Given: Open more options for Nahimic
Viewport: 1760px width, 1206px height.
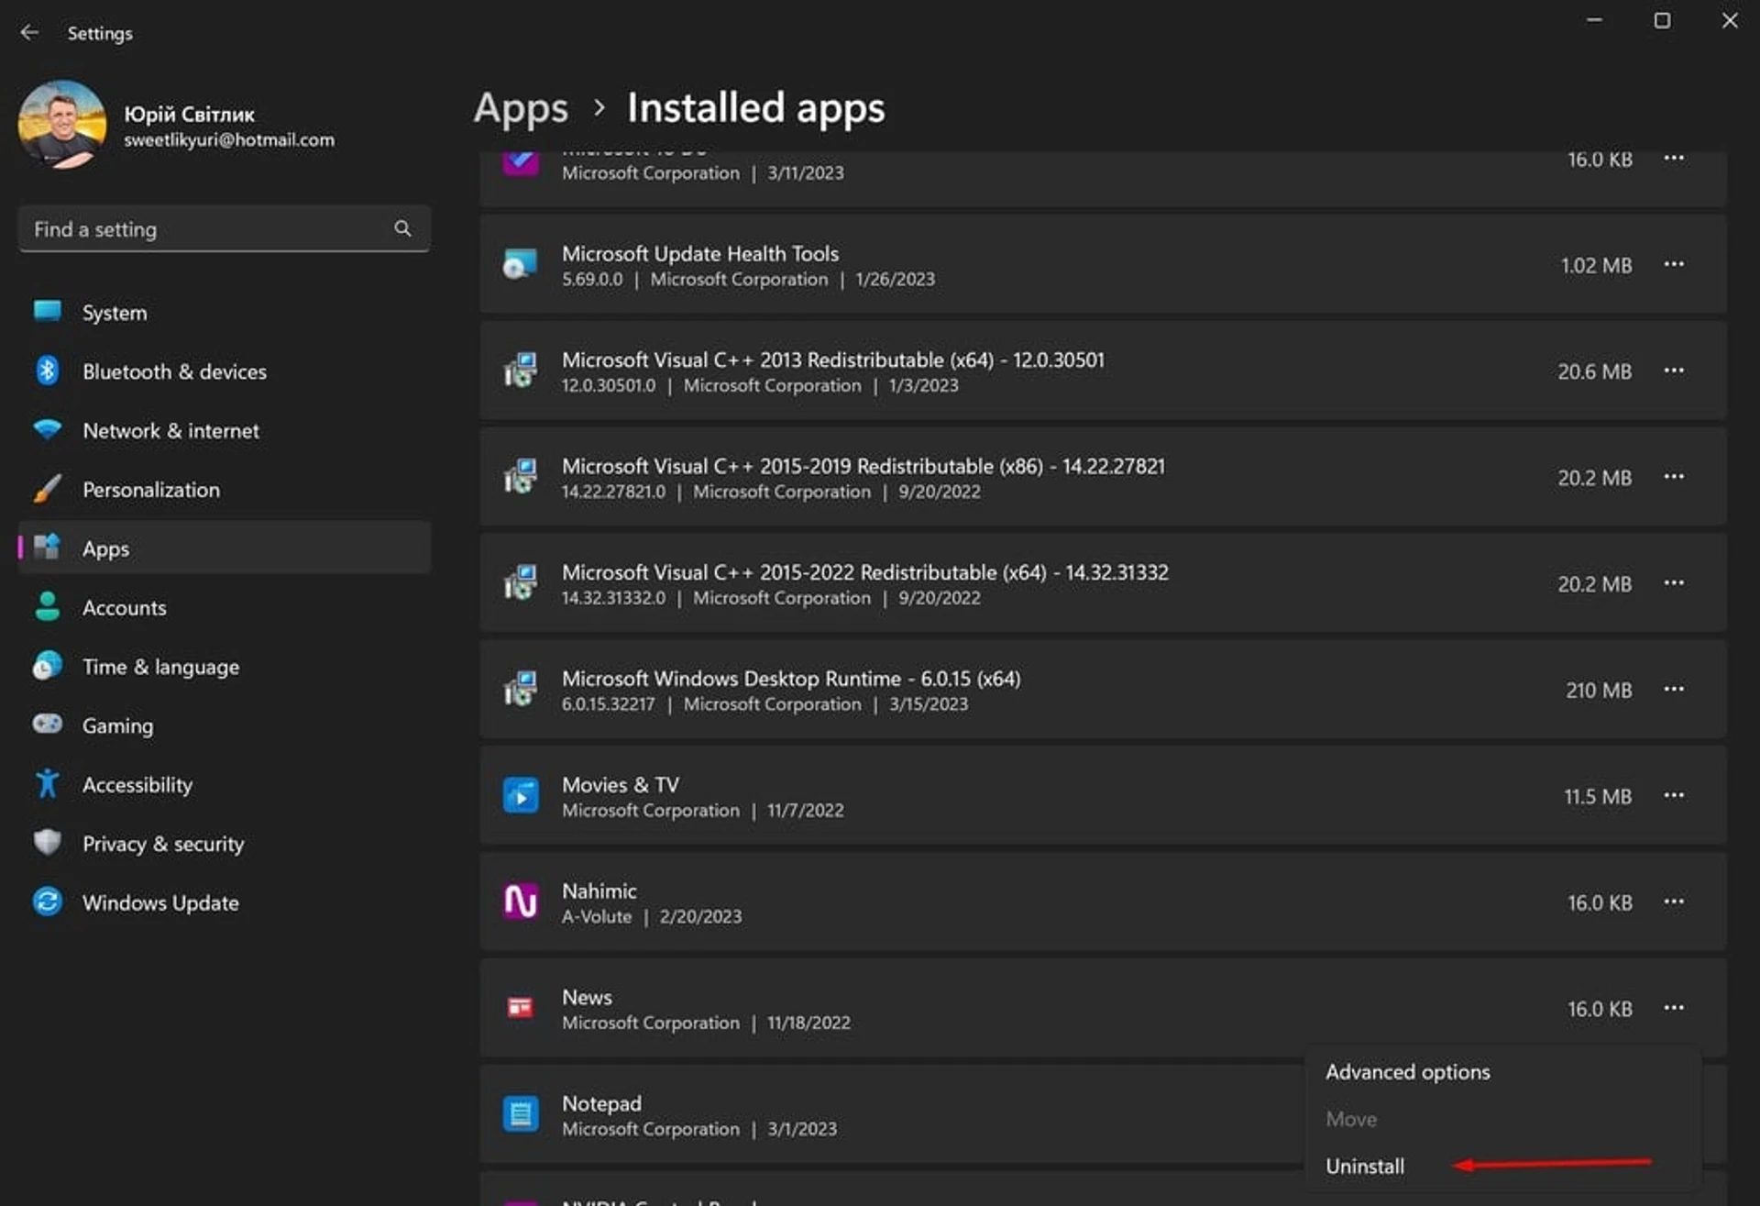Looking at the screenshot, I should [x=1674, y=902].
